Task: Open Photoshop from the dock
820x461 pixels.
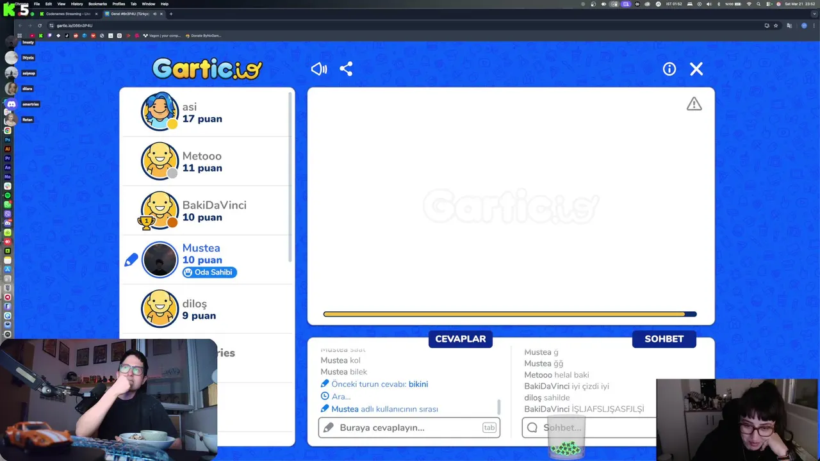Action: click(x=8, y=140)
